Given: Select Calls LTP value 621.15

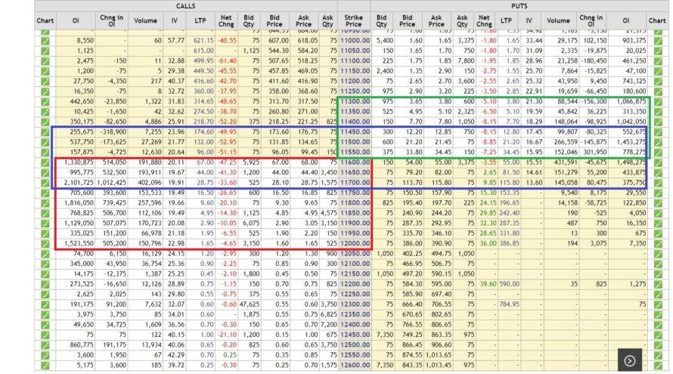Looking at the screenshot, I should coord(203,41).
